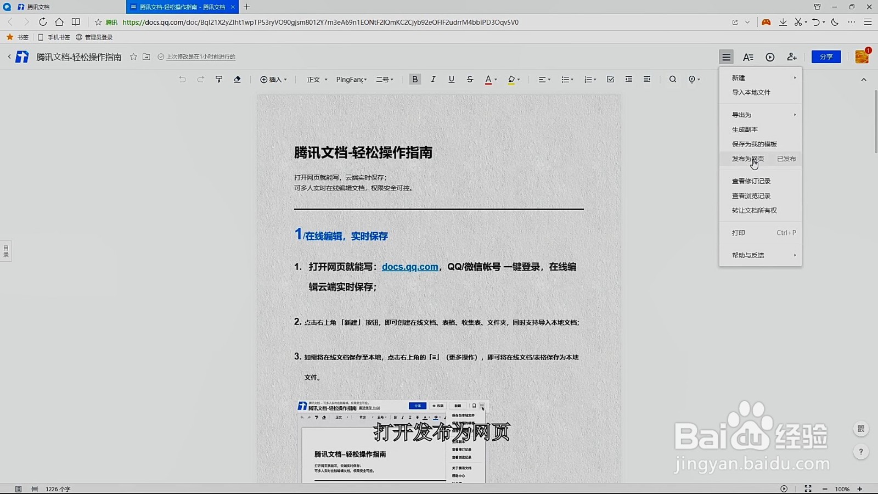Click the zoom in plus in status bar
Screen dimensions: 878x494
point(860,489)
